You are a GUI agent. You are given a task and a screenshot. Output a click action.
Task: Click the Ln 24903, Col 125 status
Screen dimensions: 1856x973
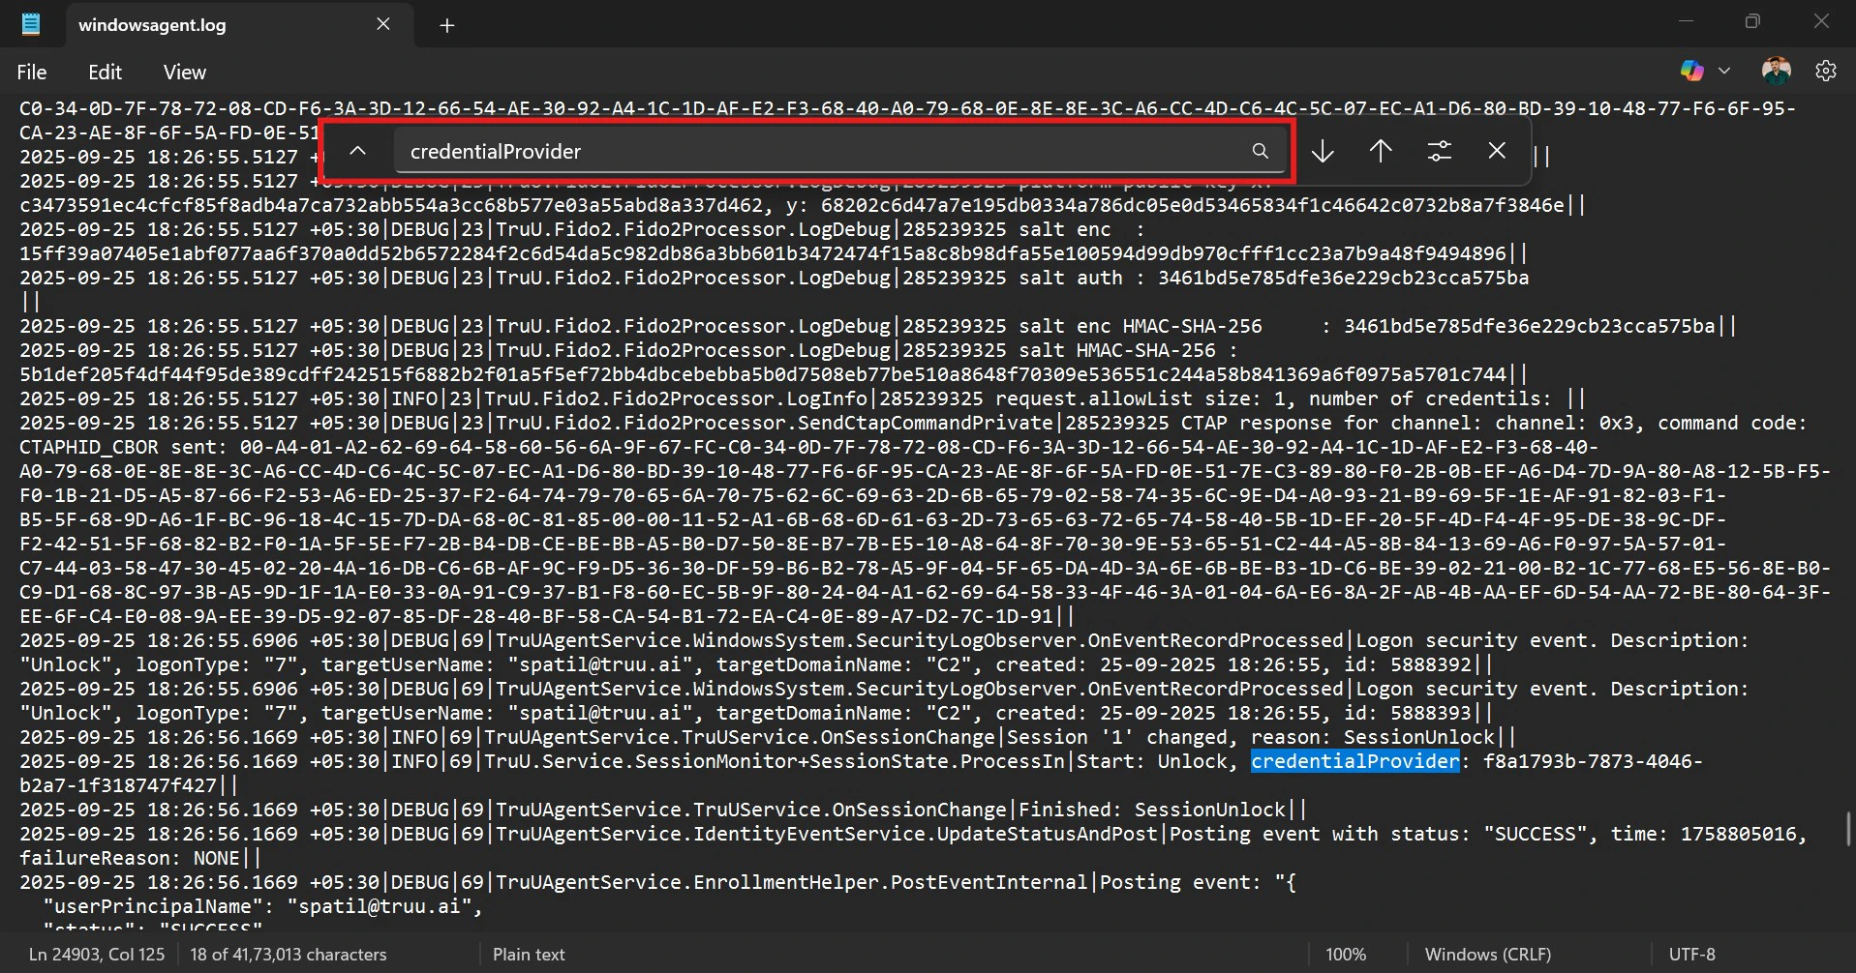[97, 954]
